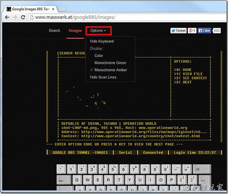Tap the ESC key on virtual keyboard
Screen dimensions: 228x194
pyautogui.click(x=64, y=180)
